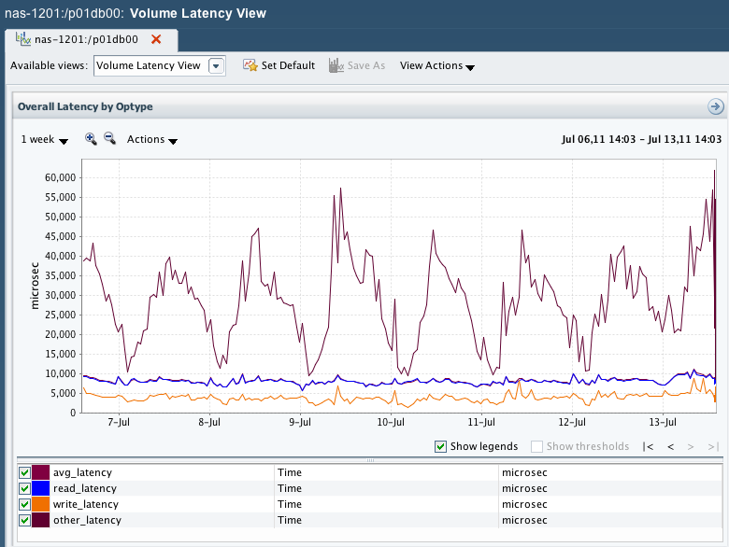729x547 pixels.
Task: Click the zoom out magnifier icon
Action: pyautogui.click(x=109, y=139)
